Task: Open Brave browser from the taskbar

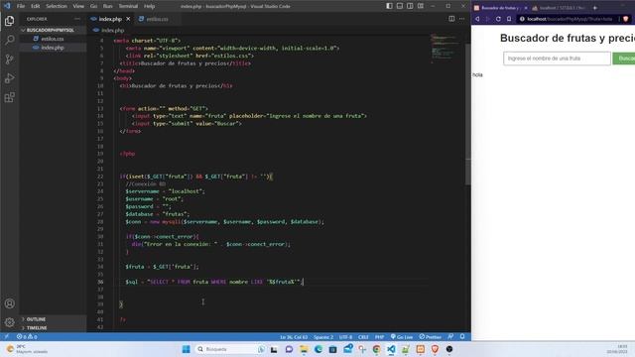Action: click(435, 349)
